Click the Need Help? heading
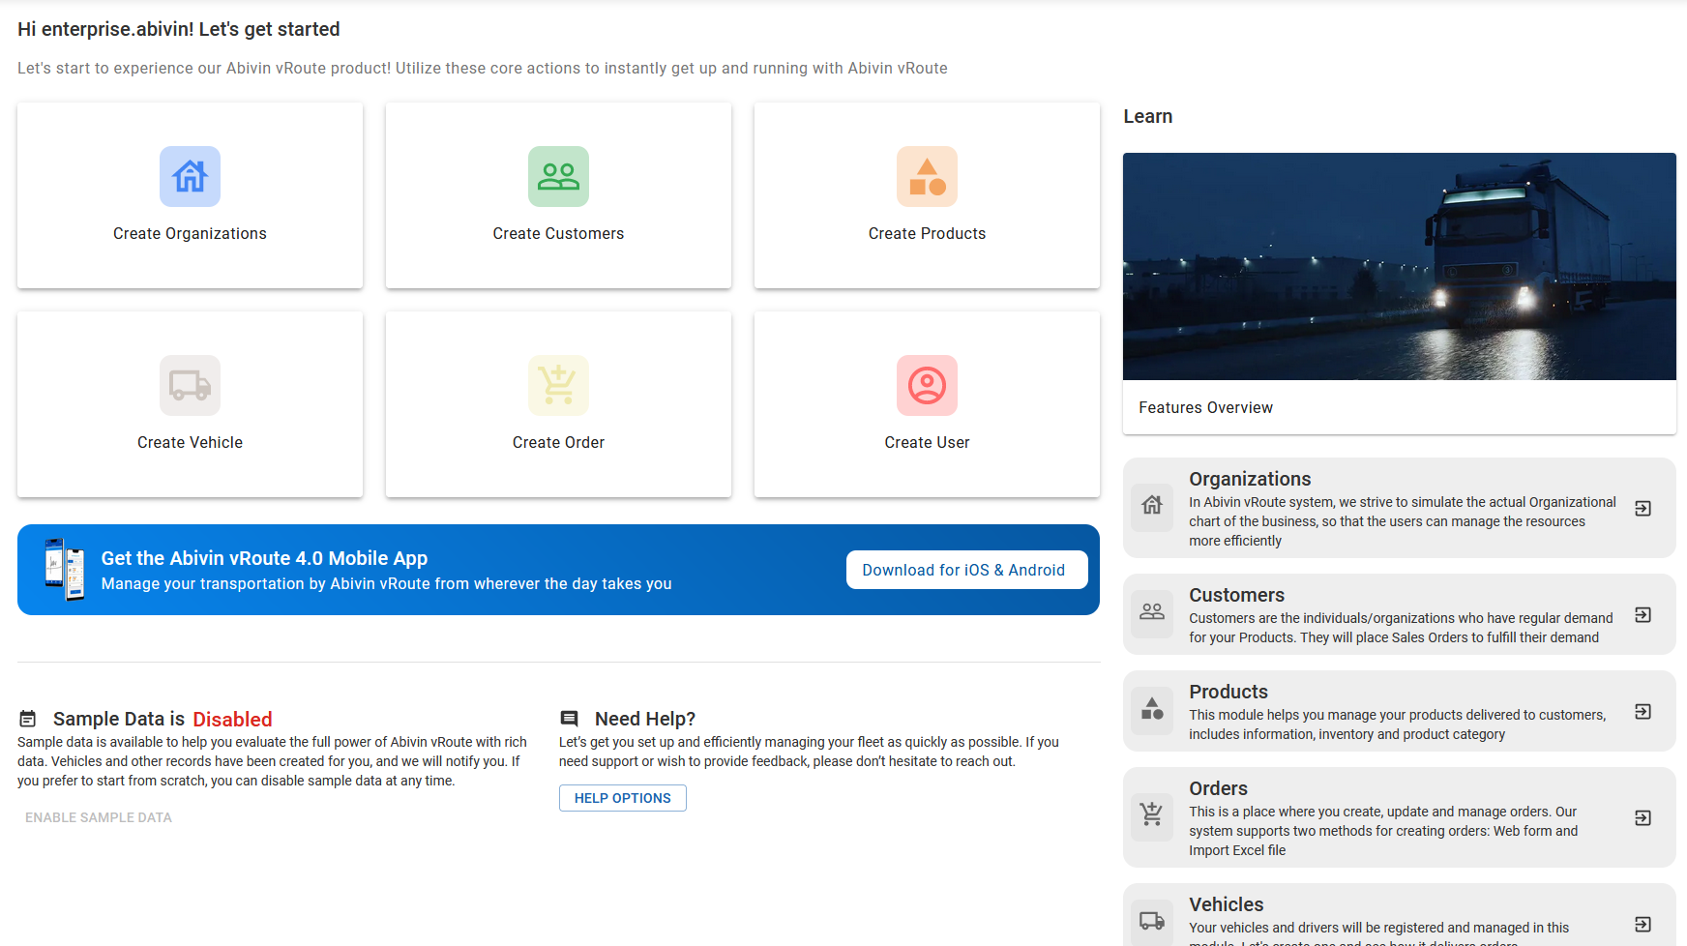The height and width of the screenshot is (946, 1687). pyautogui.click(x=645, y=719)
